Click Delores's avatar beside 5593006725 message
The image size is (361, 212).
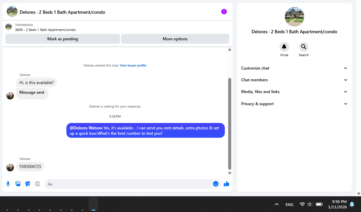click(10, 168)
